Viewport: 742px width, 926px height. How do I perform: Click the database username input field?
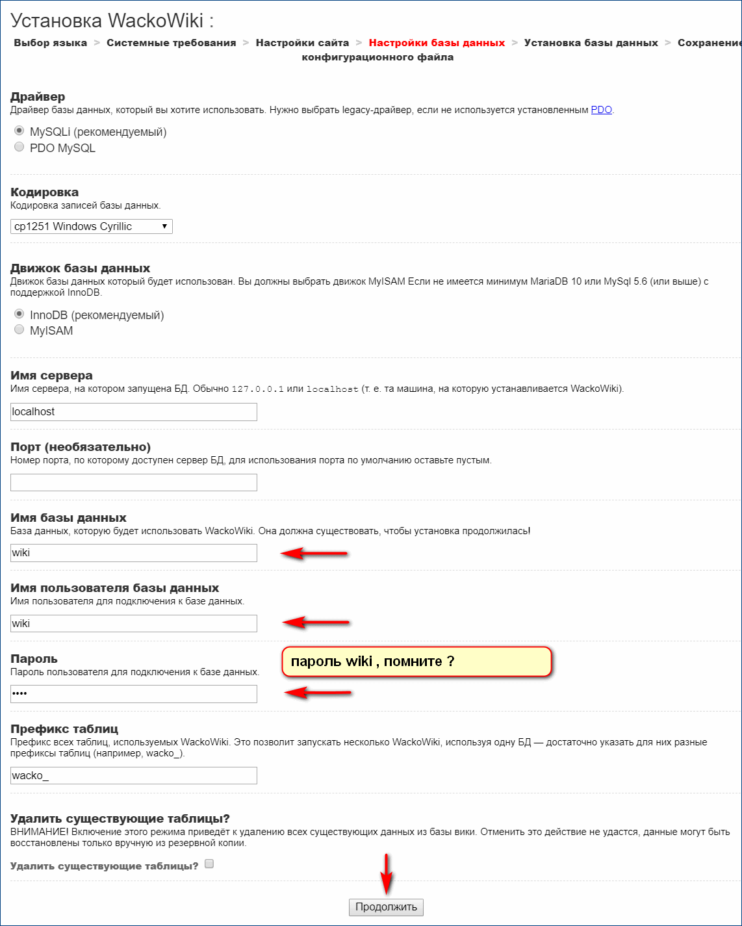point(134,624)
